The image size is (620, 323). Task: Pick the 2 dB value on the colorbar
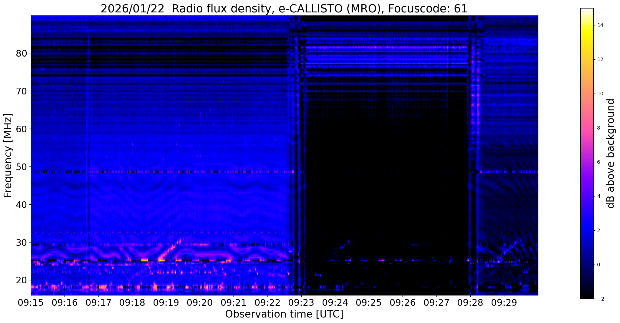pos(598,231)
